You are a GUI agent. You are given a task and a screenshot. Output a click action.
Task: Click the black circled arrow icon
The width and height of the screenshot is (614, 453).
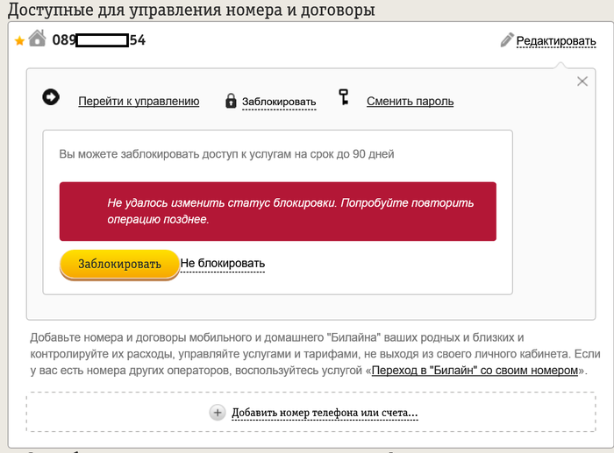coord(51,97)
